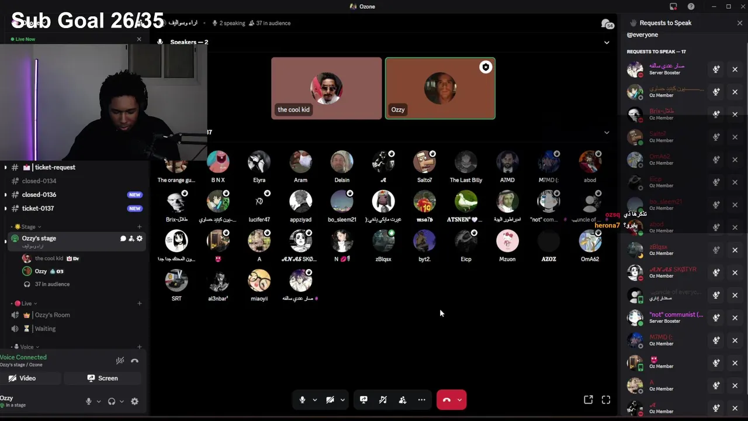Viewport: 748px width, 421px height.
Task: Invite the 'Server Booster' first requester to speak
Action: 716,69
